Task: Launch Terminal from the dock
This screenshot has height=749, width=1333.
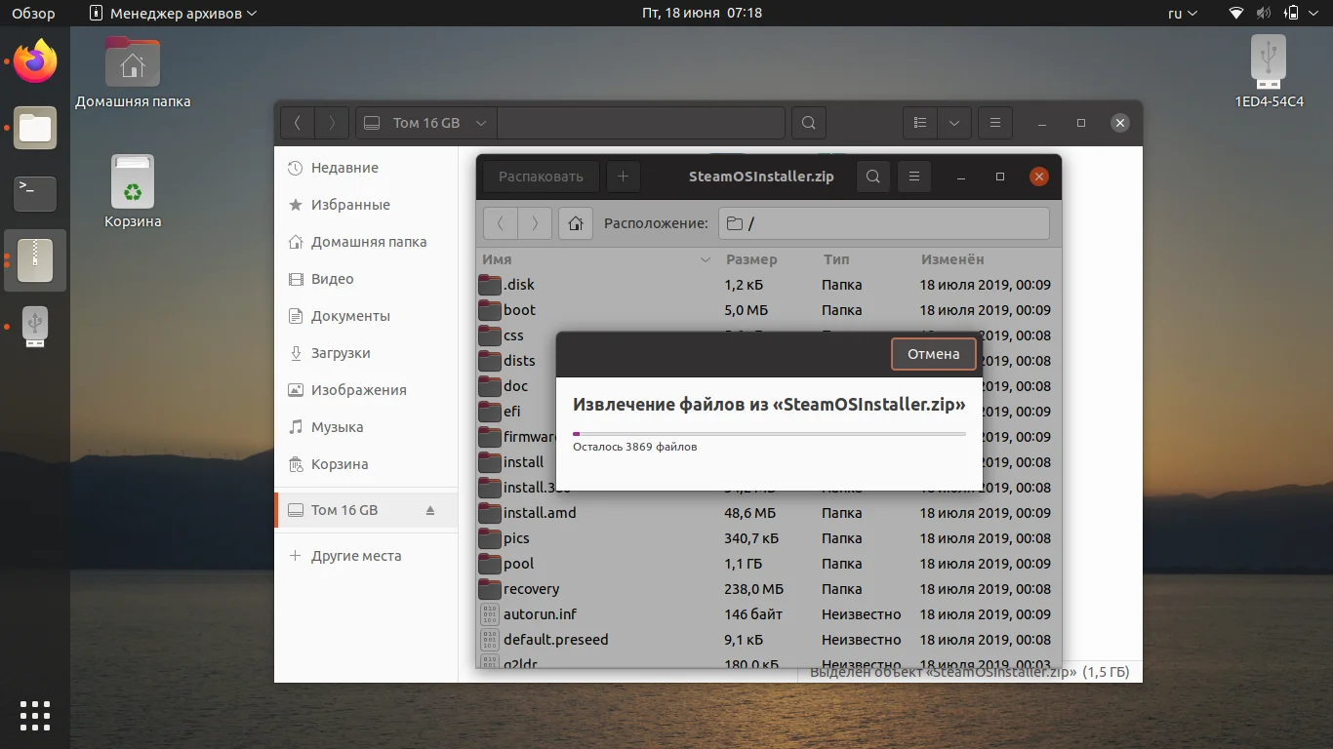Action: [x=35, y=194]
